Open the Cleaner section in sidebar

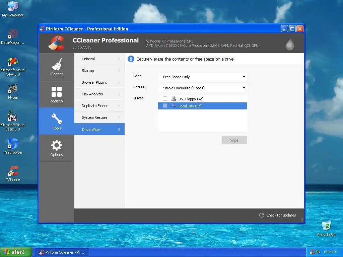pos(56,67)
